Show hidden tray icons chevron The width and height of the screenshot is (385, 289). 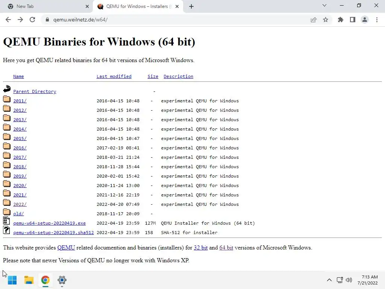tap(329, 280)
